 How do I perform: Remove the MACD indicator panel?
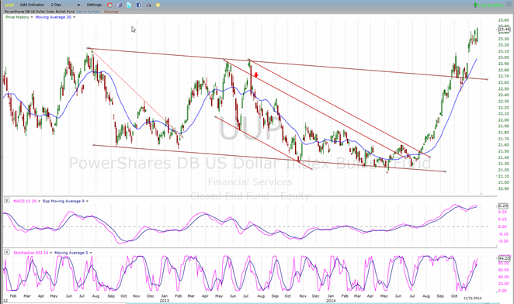(x=6, y=201)
